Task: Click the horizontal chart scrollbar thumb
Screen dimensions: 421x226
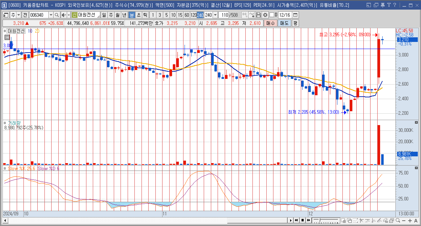Action: click(257, 221)
